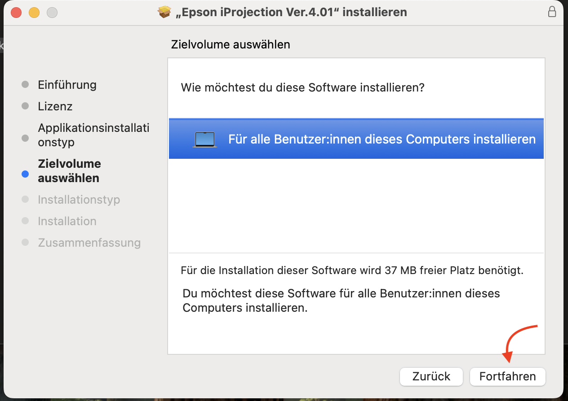Image resolution: width=568 pixels, height=401 pixels.
Task: Click the Installation step in sidebar
Action: [67, 221]
